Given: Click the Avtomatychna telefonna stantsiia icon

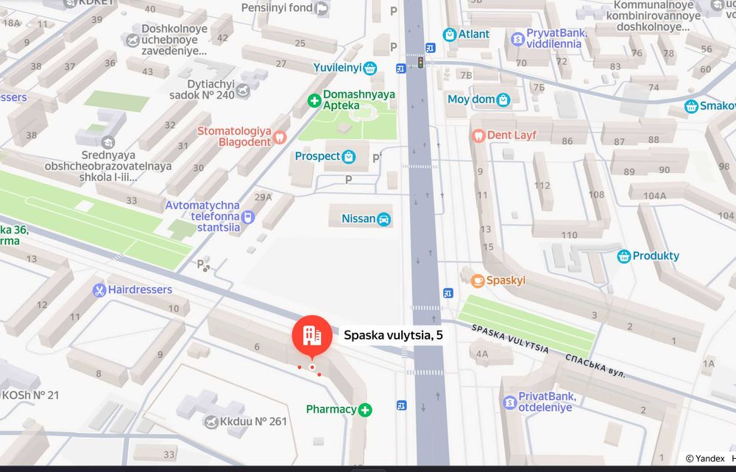Looking at the screenshot, I should [x=248, y=217].
